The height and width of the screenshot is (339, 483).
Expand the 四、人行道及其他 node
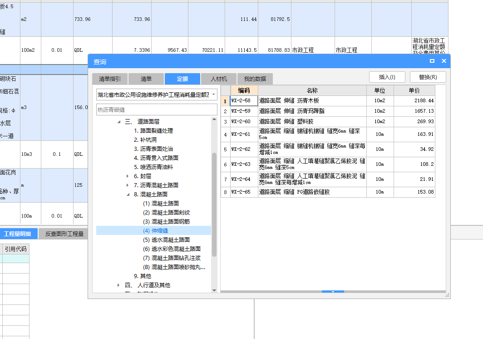pos(118,285)
